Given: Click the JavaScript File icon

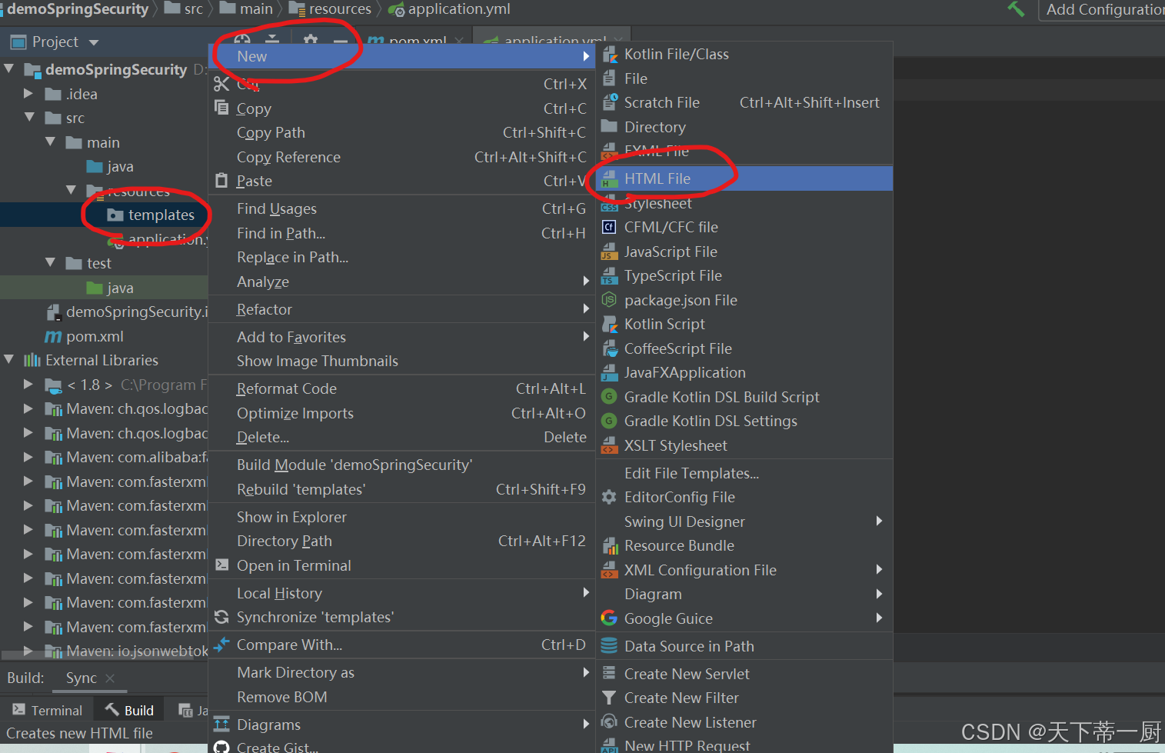Looking at the screenshot, I should tap(610, 252).
